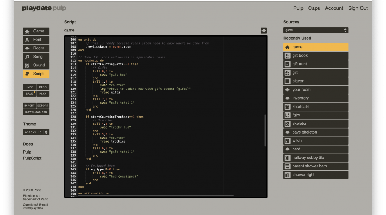Click the game script icon above the editor
Viewport: 386px width, 215px height.
click(x=264, y=31)
